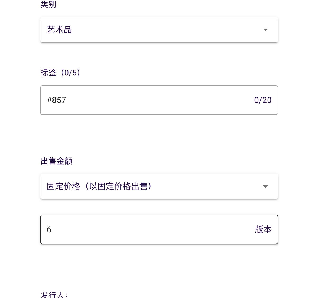Viewport: 330px width, 298px height.
Task: Click the number 6 value
Action: (x=49, y=229)
